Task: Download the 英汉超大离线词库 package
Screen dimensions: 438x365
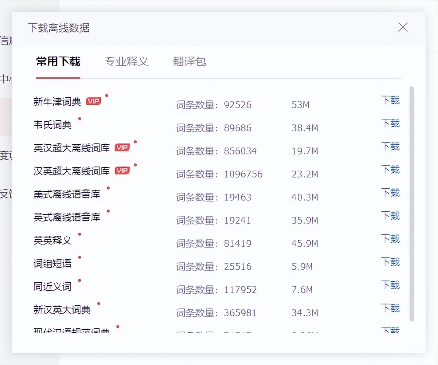Action: pyautogui.click(x=390, y=146)
